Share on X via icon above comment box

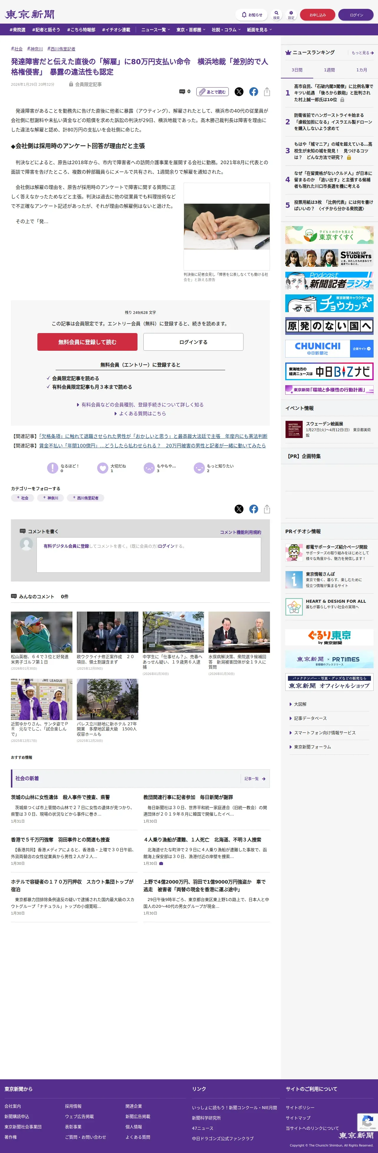239,509
